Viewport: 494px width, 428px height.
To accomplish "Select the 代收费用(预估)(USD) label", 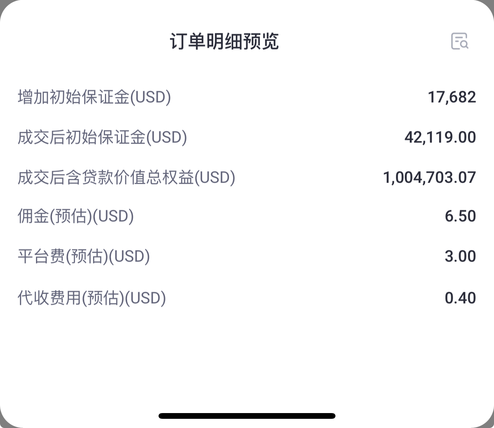I will [92, 298].
